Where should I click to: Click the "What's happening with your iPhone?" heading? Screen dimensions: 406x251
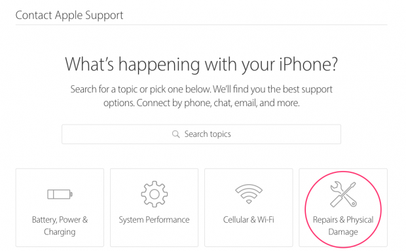click(x=201, y=64)
